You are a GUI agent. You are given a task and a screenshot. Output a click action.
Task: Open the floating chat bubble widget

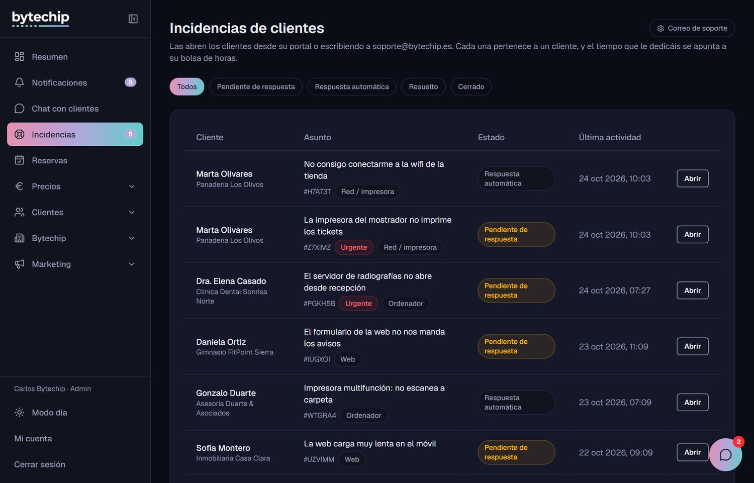(x=725, y=454)
